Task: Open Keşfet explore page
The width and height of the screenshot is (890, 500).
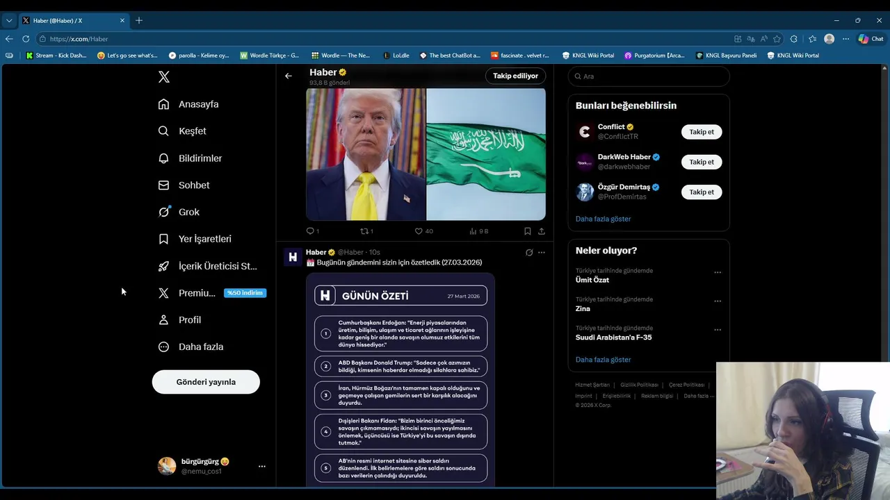Action: point(182,131)
